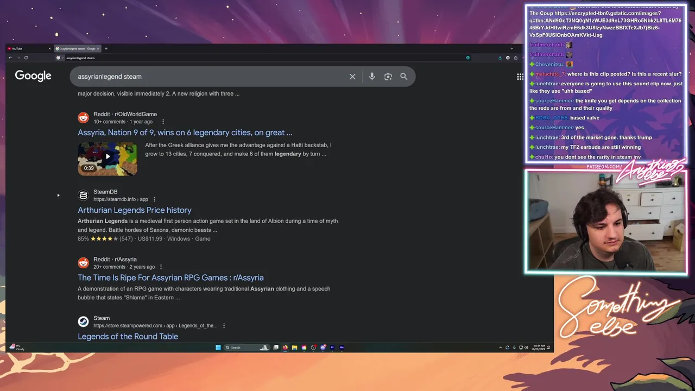Viewport: 695px width, 391px height.
Task: Open the taskbar clock and date
Action: point(539,348)
